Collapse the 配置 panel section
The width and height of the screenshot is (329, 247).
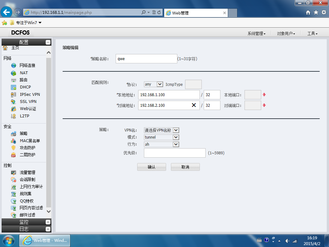coord(48,42)
